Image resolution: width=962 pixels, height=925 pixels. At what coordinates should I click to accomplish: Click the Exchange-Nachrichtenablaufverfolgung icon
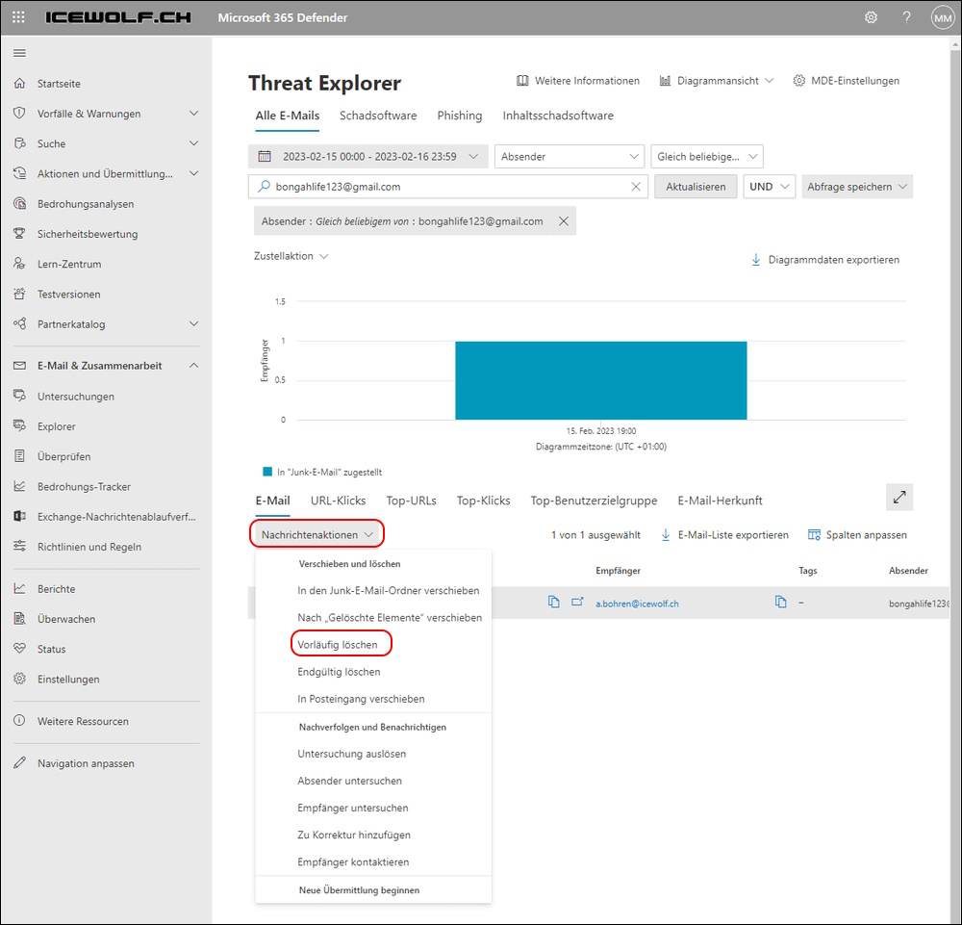tap(19, 516)
